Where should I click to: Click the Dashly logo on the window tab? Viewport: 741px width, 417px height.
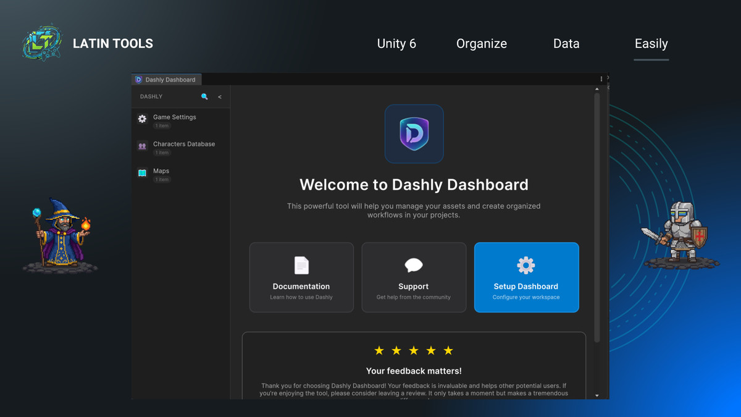138,79
